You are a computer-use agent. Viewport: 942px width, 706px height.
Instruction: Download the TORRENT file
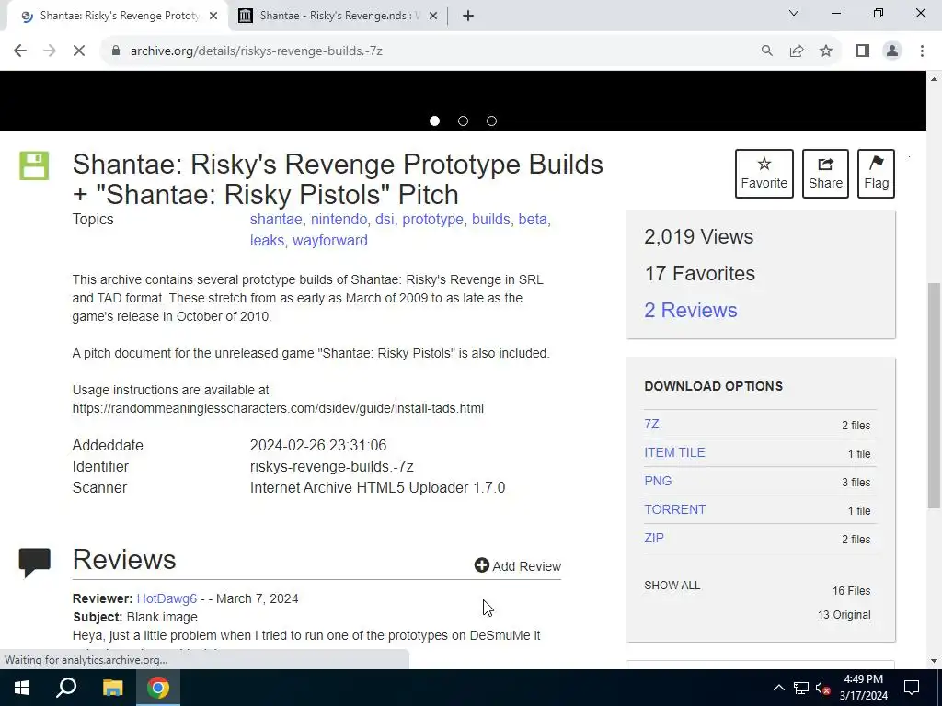[x=674, y=509]
